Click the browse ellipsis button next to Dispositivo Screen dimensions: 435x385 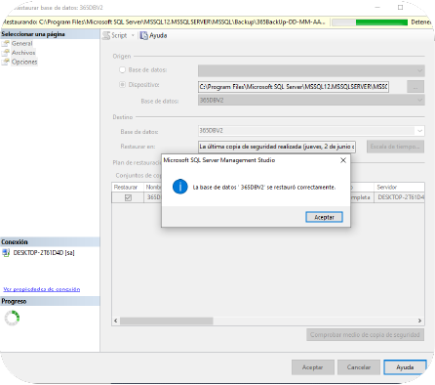click(x=415, y=87)
